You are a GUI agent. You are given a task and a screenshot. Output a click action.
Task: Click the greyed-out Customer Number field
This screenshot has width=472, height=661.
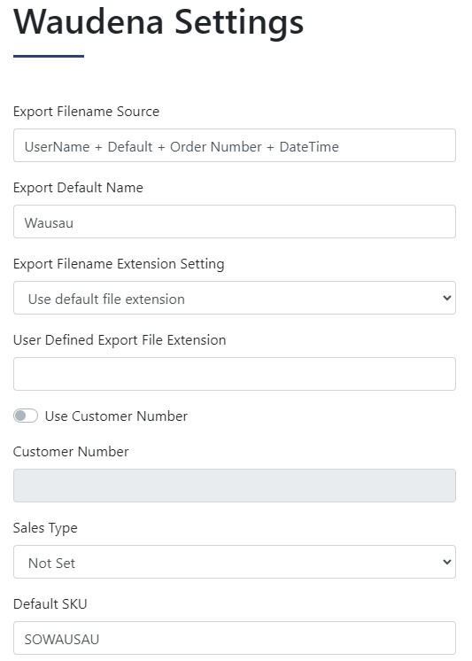point(235,486)
